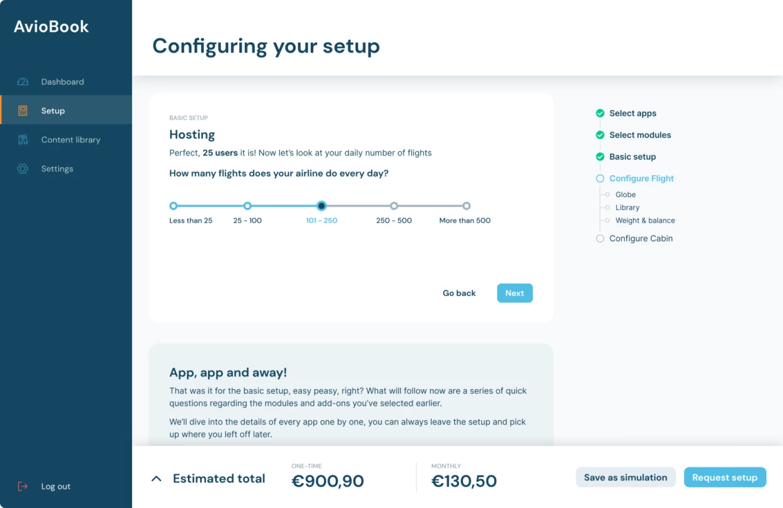Click the green checkmark beside Select modules
This screenshot has height=508, width=783.
600,135
